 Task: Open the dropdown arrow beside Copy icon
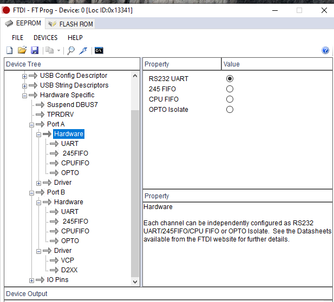(x=58, y=51)
